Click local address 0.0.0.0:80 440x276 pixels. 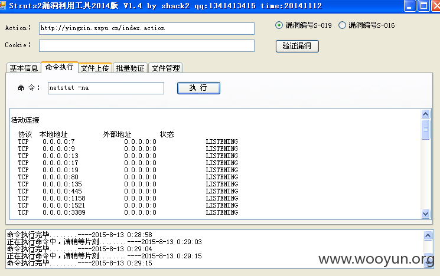(x=61, y=177)
